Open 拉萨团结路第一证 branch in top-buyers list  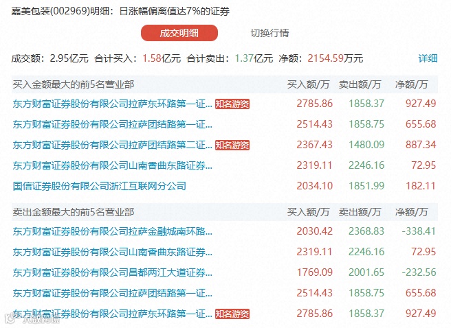pyautogui.click(x=113, y=124)
